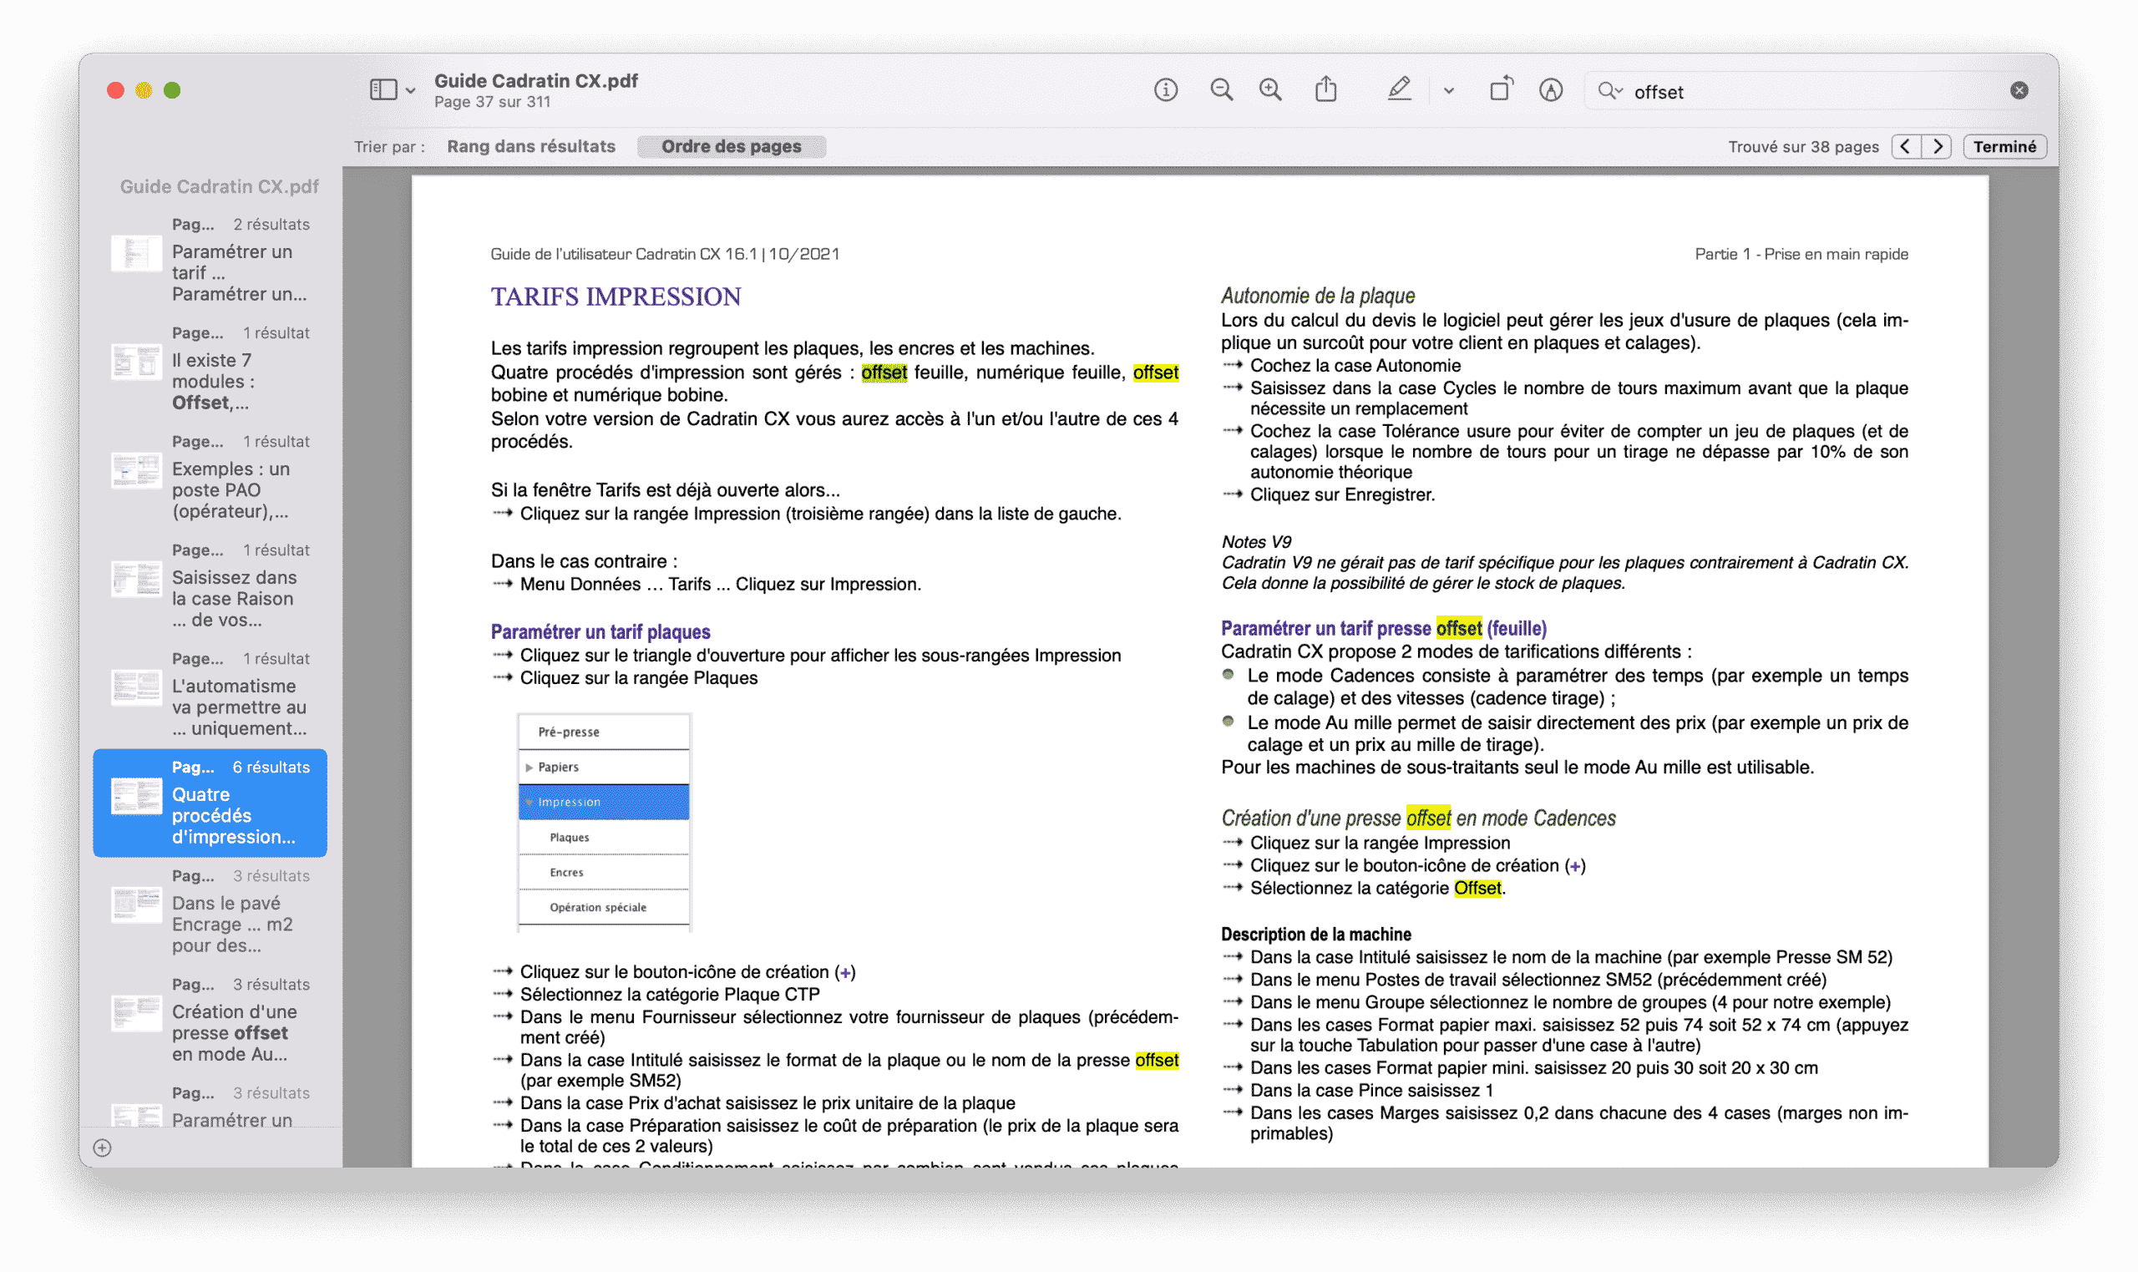Viewport: 2138px width, 1272px height.
Task: Click 'Partie 1 - Prise en main rapide' header
Action: point(1801,255)
